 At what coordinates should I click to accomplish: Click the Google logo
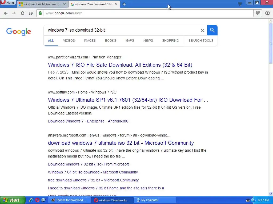click(x=19, y=32)
